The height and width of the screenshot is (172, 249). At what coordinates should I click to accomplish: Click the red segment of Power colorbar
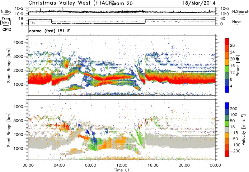pyautogui.click(x=227, y=42)
